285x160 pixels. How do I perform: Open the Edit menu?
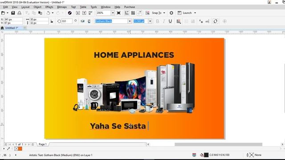click(5, 7)
